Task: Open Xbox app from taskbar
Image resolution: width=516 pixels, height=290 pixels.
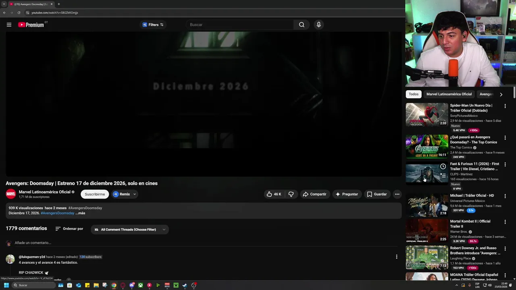Action: pyautogui.click(x=141, y=285)
